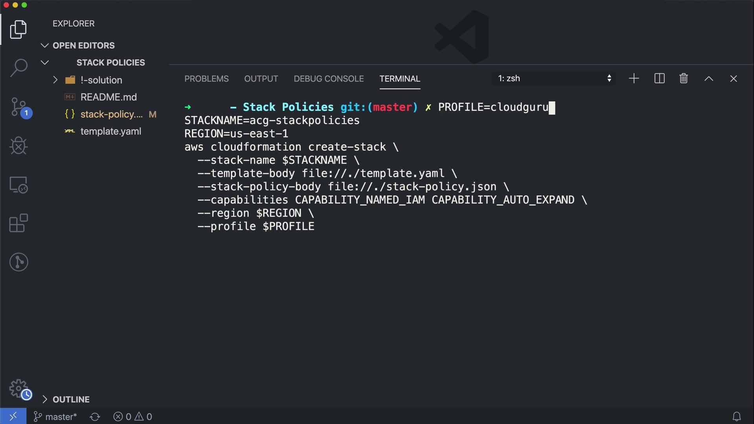Collapse the Open Editors section

45,46
